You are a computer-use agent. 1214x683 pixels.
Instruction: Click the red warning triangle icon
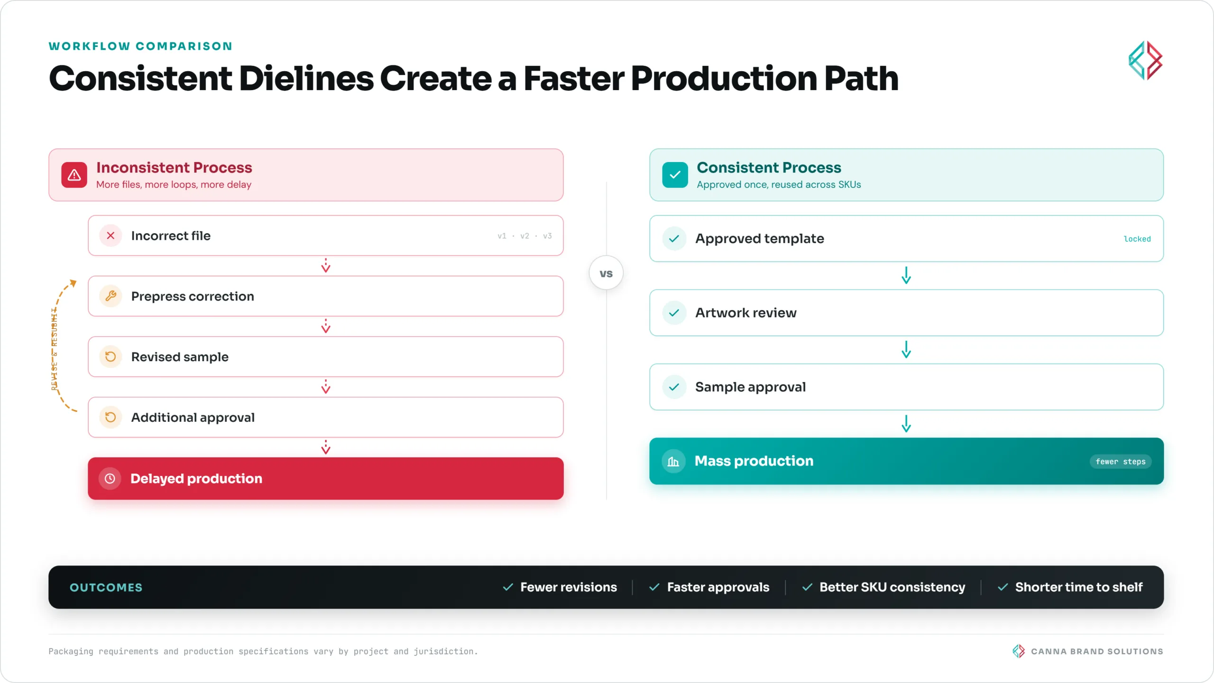[74, 175]
